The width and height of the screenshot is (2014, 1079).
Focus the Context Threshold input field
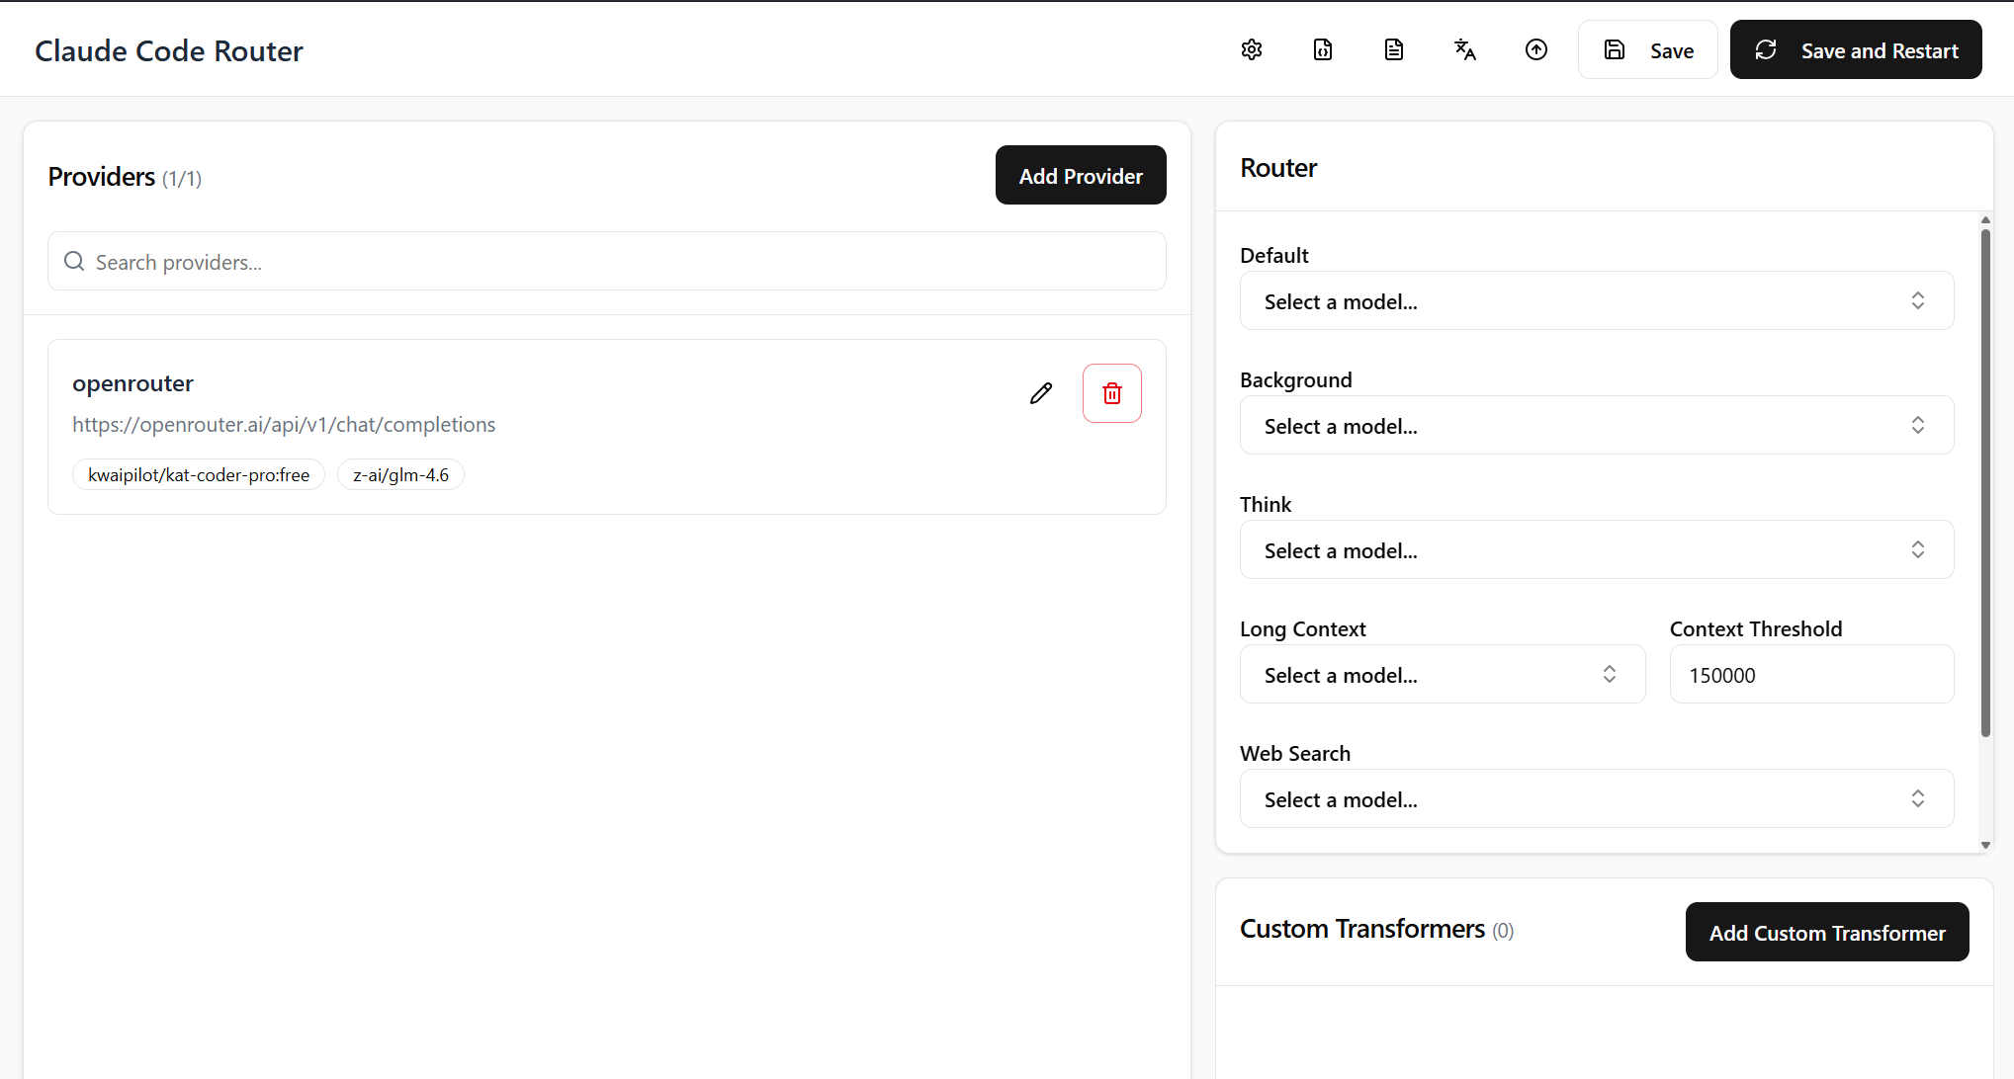1811,675
